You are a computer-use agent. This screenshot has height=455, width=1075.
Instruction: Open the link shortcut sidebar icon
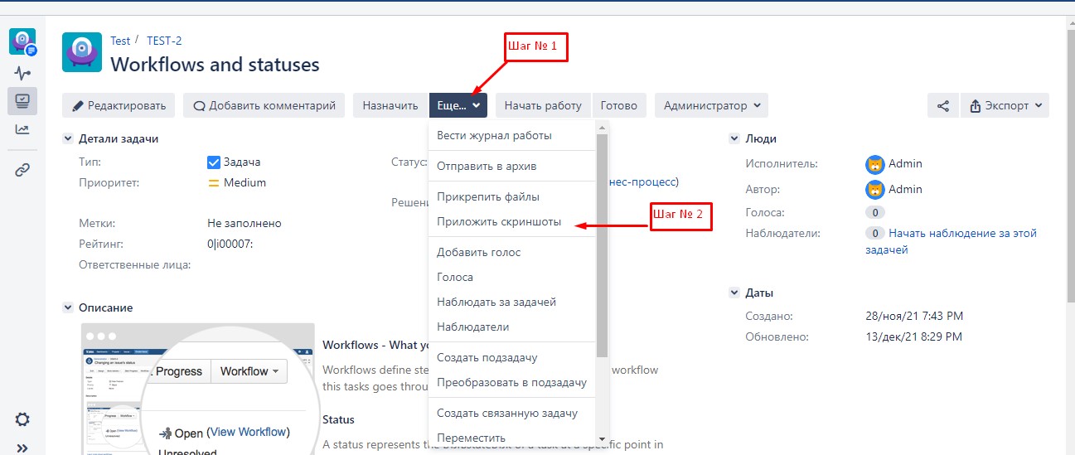pos(22,170)
